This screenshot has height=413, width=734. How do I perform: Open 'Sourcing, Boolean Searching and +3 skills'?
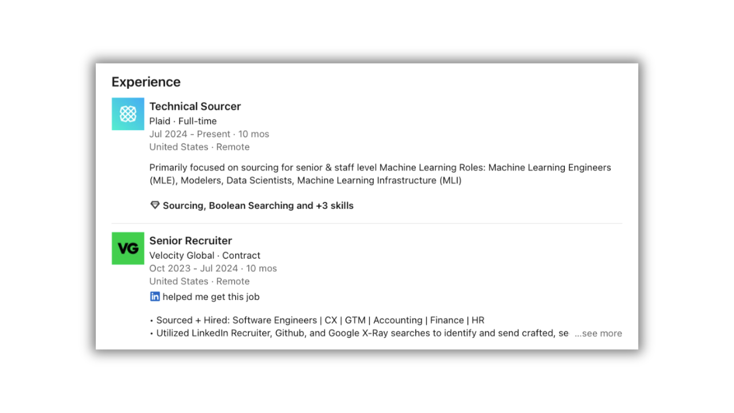click(258, 205)
